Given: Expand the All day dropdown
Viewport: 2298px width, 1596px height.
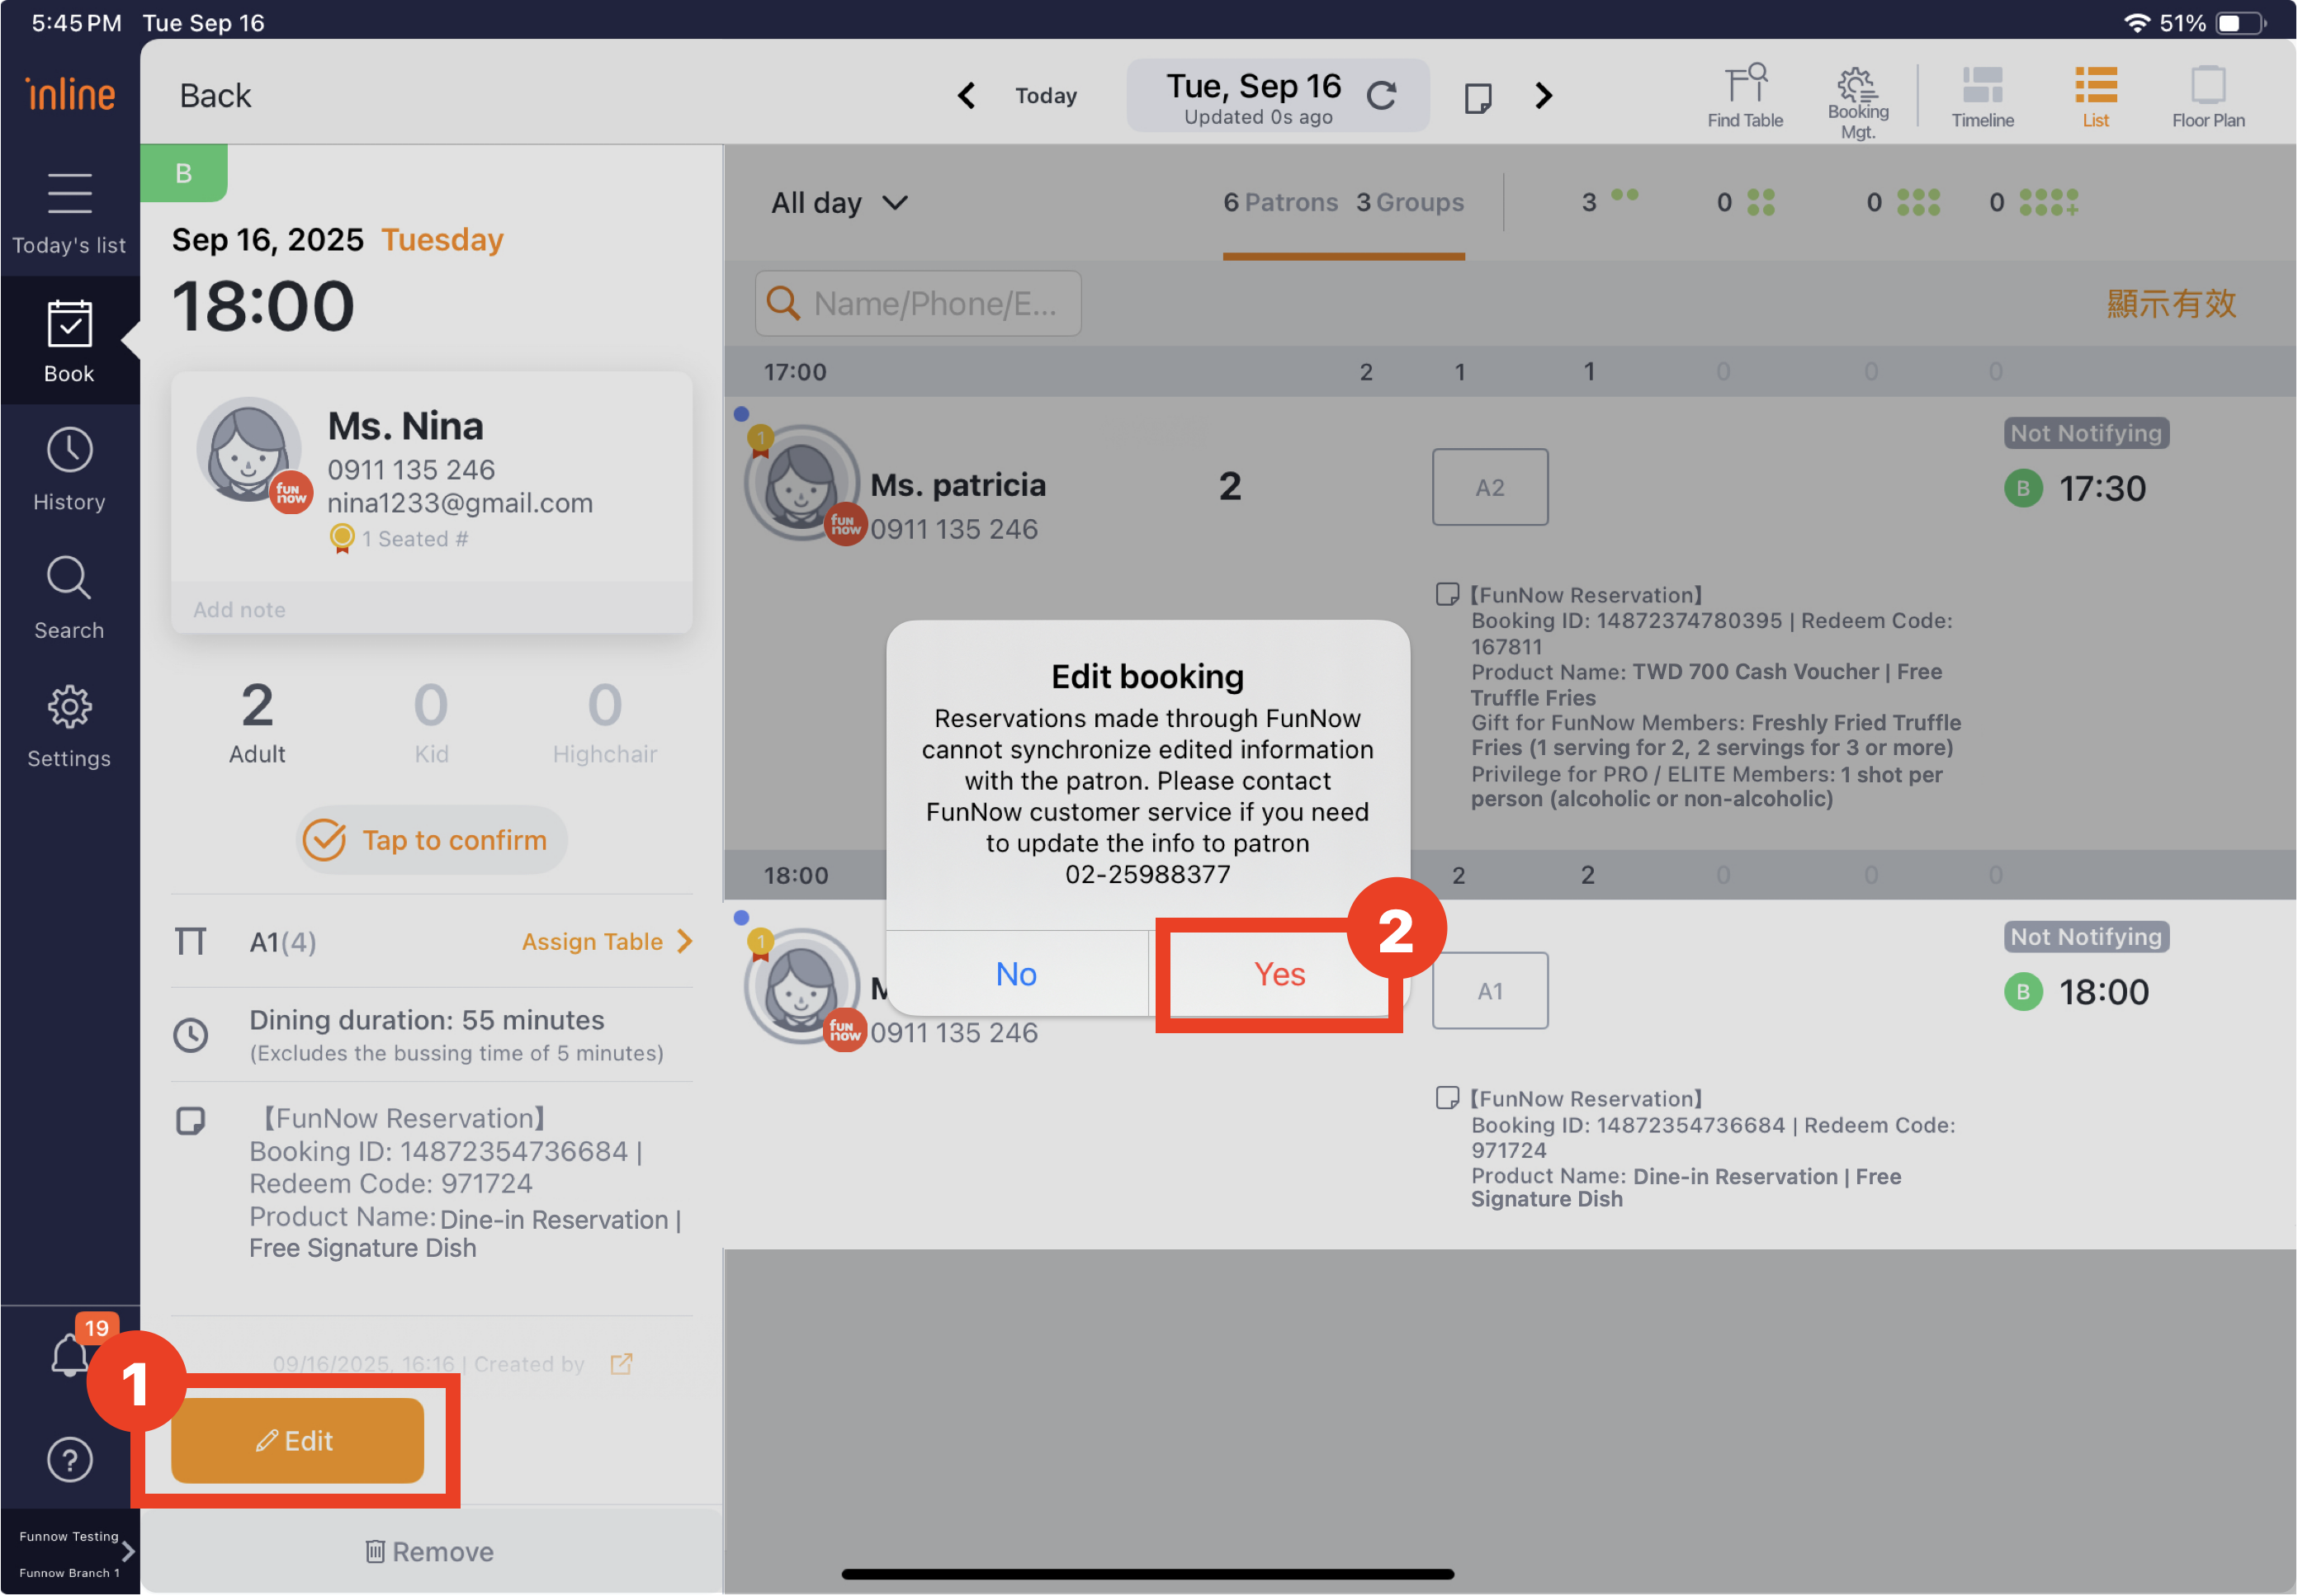Looking at the screenshot, I should (839, 203).
